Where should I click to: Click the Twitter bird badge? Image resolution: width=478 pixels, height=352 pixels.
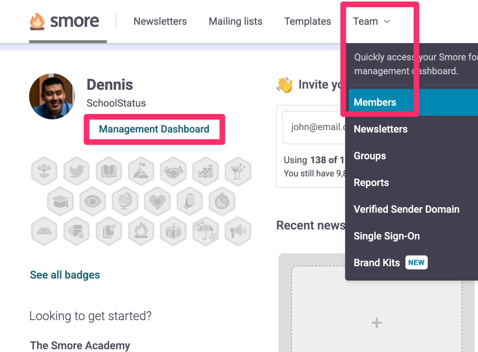point(76,172)
